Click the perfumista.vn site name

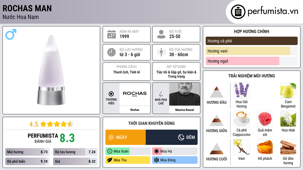tap(273, 11)
